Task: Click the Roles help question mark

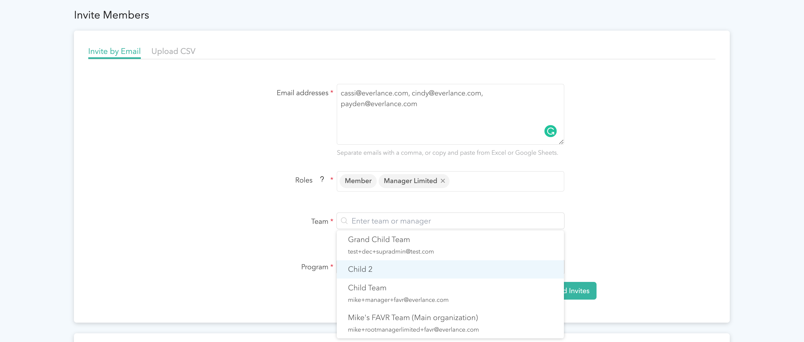Action: pos(322,180)
